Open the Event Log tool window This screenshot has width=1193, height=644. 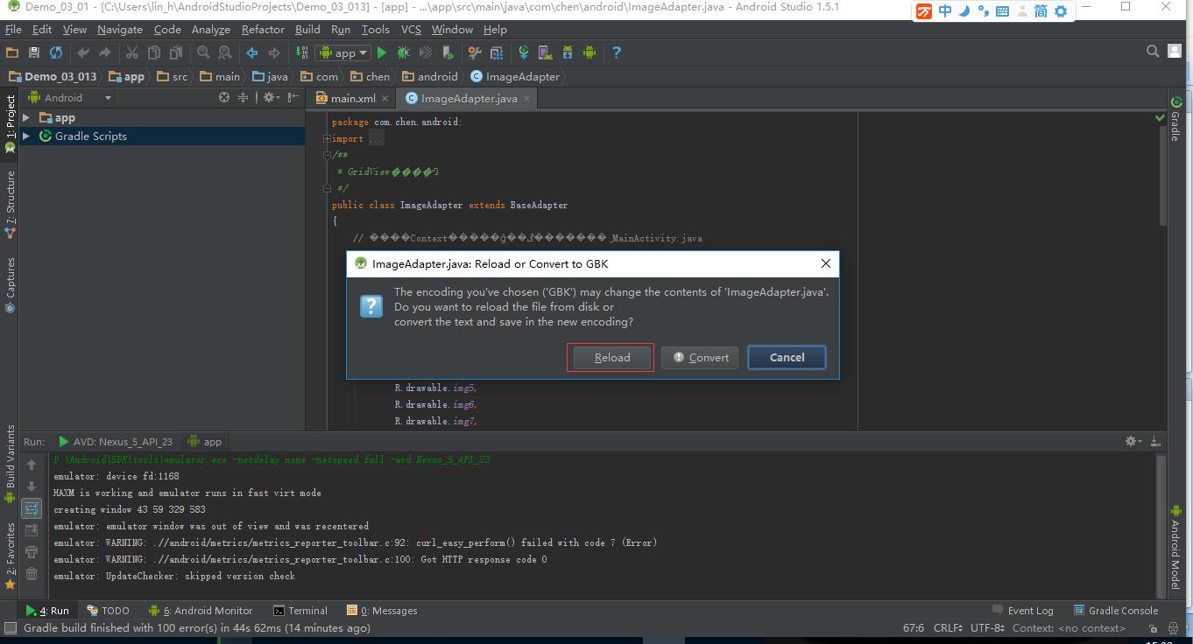pyautogui.click(x=1022, y=611)
